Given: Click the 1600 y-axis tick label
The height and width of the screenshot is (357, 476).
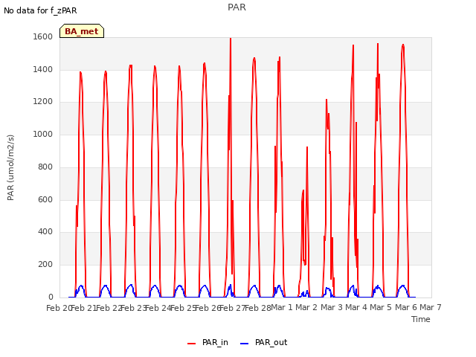Looking at the screenshot, I should 43,36.
